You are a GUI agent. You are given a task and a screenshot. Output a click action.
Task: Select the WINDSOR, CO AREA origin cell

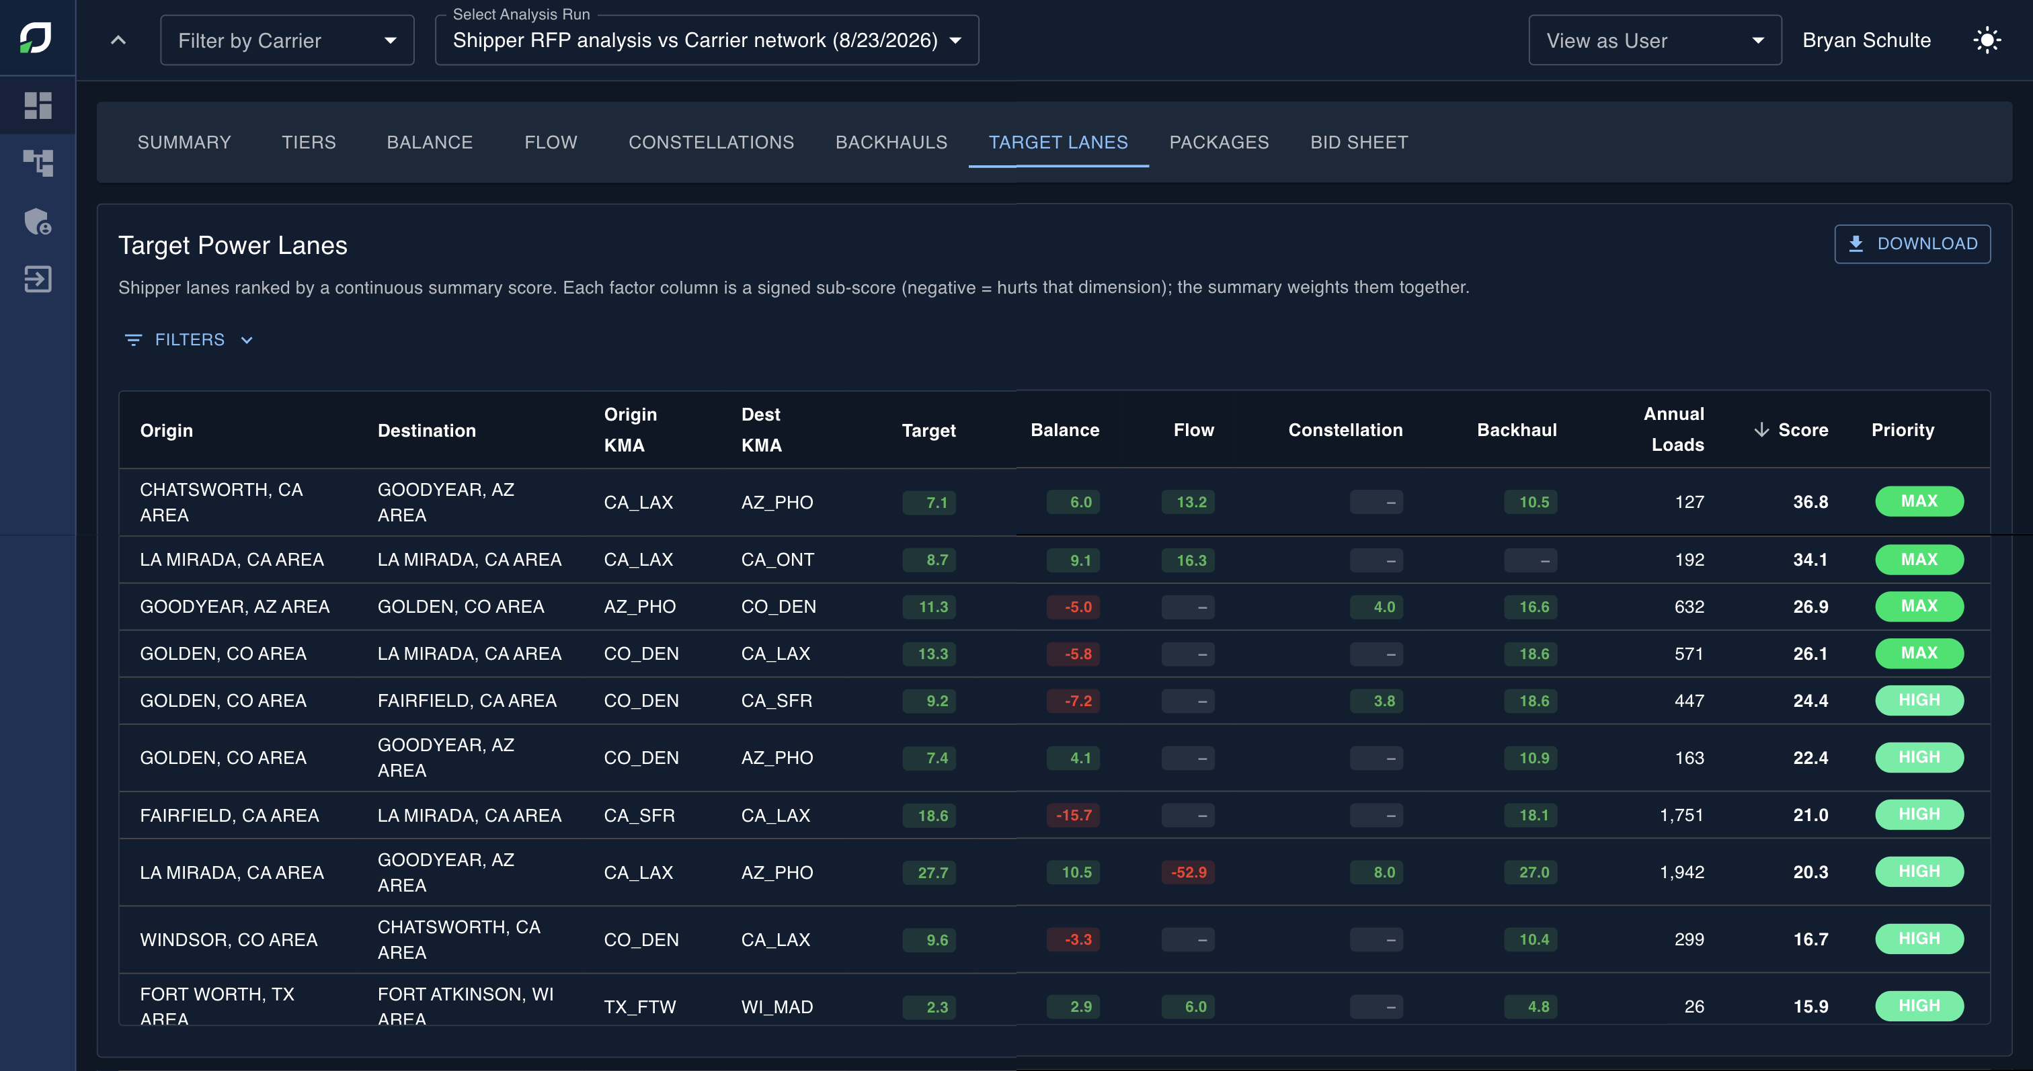pos(229,939)
